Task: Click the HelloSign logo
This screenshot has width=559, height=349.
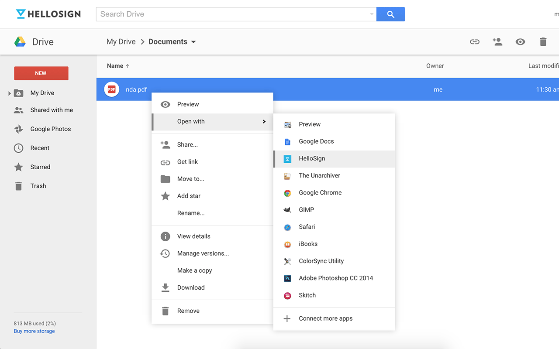Action: [x=48, y=14]
